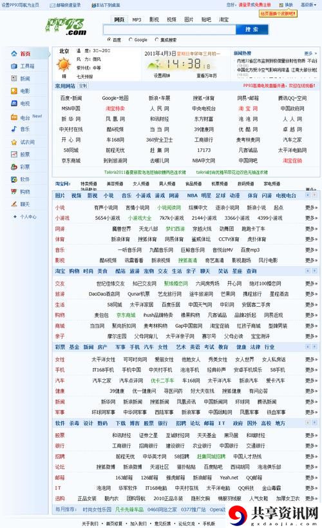Screen dimensions: 322x528
Task: Open the 首页 home icon in the sidebar
Action: [14, 54]
